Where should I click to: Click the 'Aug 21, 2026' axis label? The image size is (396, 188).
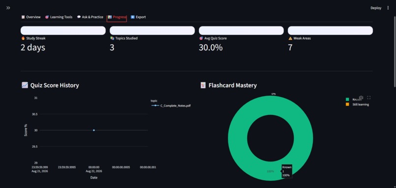pos(40,171)
